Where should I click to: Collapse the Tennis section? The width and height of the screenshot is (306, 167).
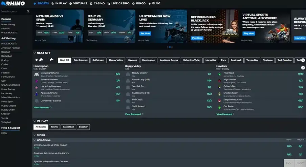coord(35,135)
